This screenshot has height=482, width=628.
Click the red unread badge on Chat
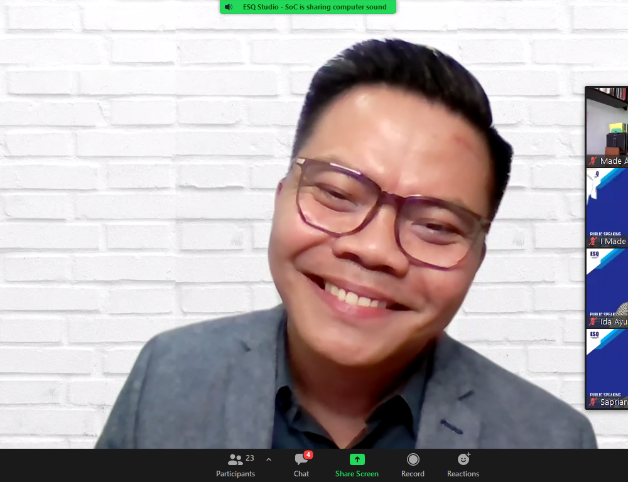[x=308, y=454]
